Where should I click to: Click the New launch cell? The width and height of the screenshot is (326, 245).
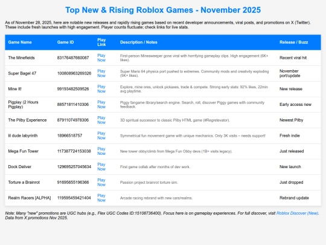(x=290, y=167)
